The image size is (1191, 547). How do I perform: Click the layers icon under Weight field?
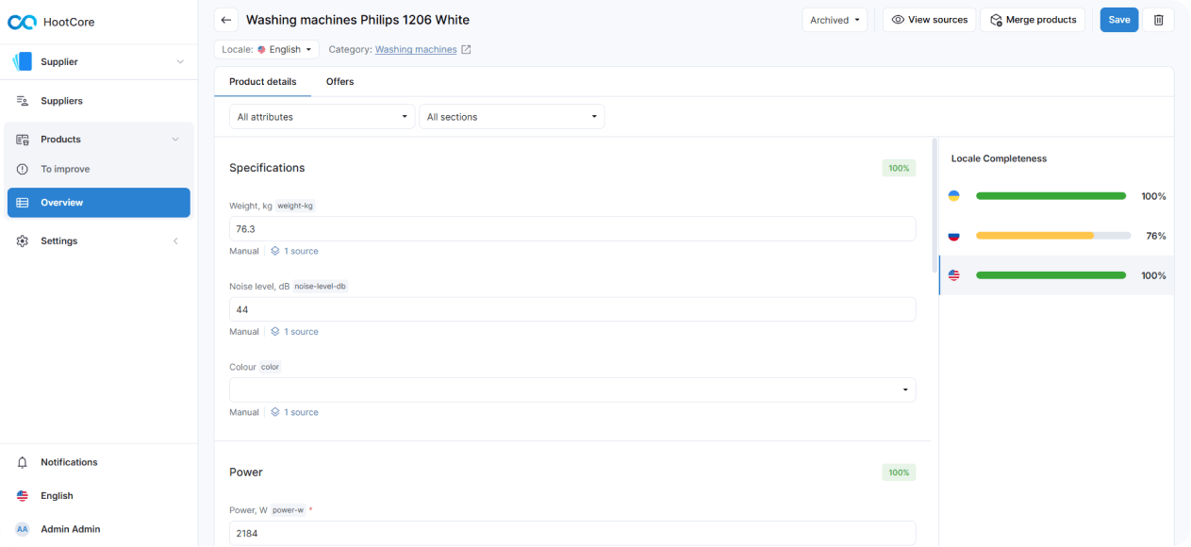point(275,252)
